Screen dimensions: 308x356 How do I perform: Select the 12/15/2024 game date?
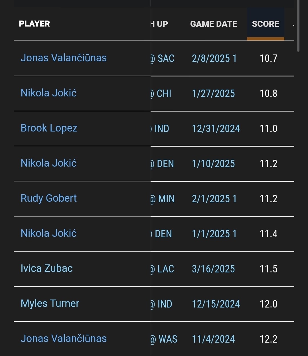pos(216,304)
